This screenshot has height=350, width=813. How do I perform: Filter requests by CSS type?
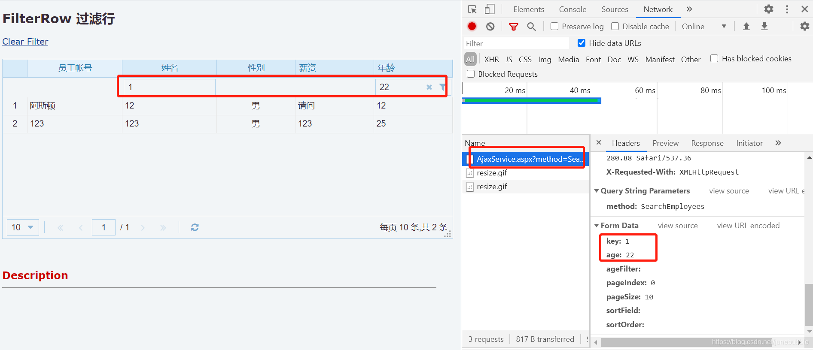tap(525, 60)
